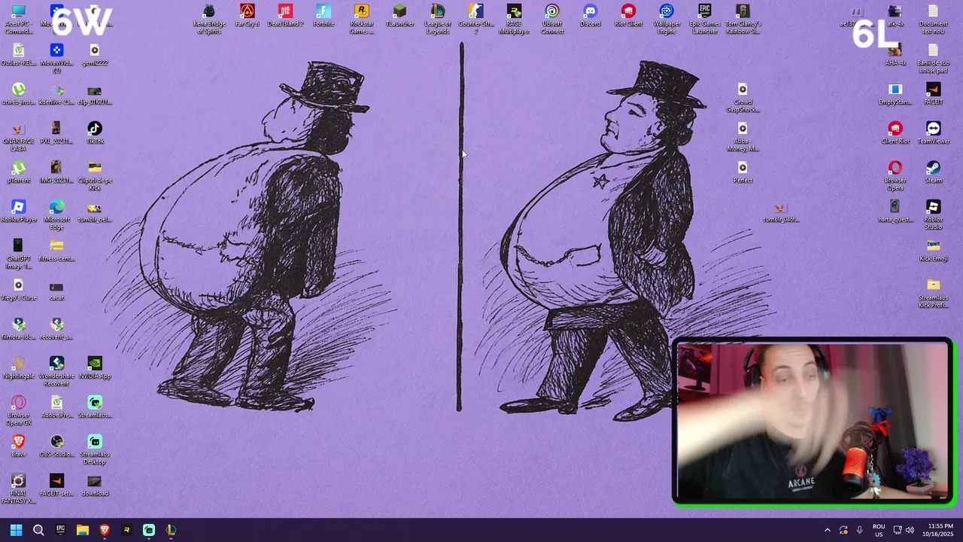Select the Riot Client icon in top row

[628, 16]
